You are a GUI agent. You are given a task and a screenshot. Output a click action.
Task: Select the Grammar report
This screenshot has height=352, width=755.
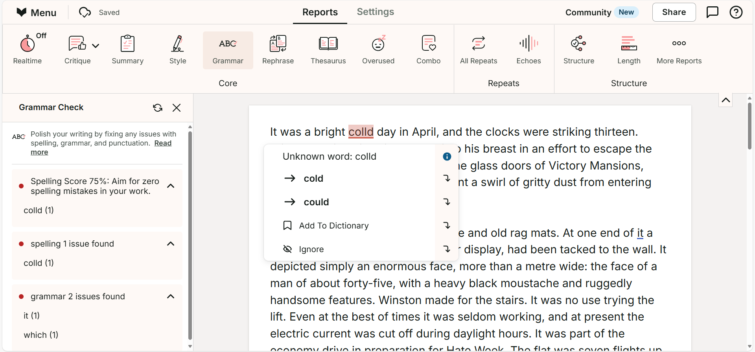click(228, 50)
